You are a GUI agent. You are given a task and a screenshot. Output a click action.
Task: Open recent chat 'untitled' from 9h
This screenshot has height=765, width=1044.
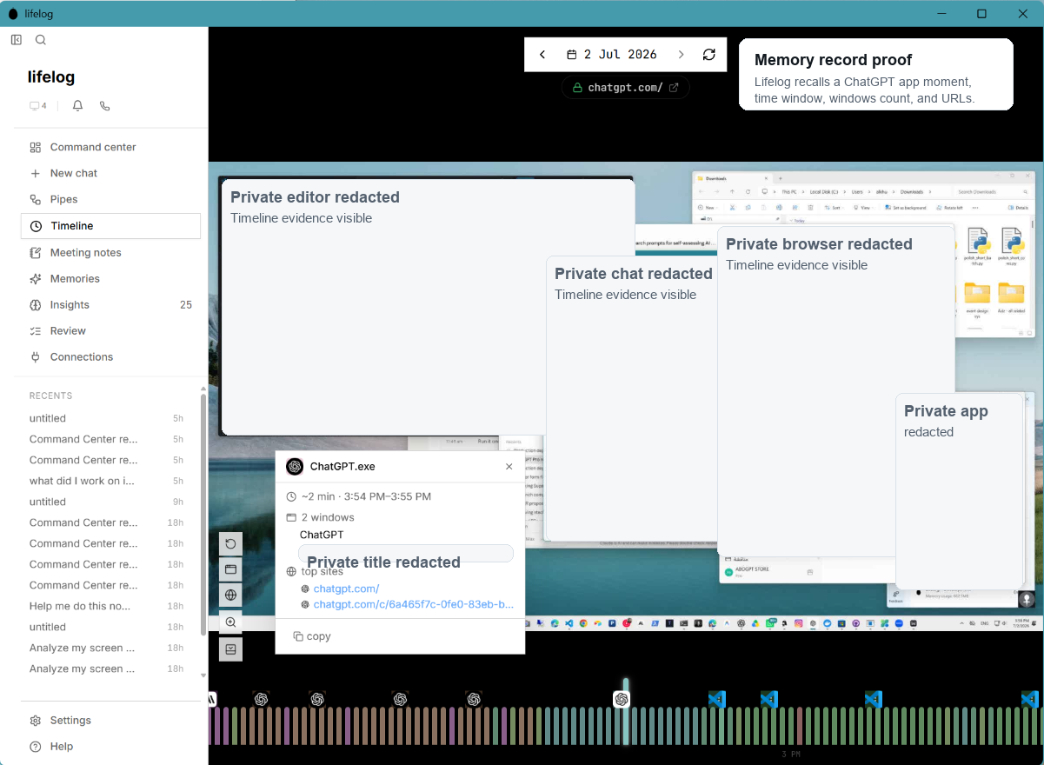[x=106, y=502]
